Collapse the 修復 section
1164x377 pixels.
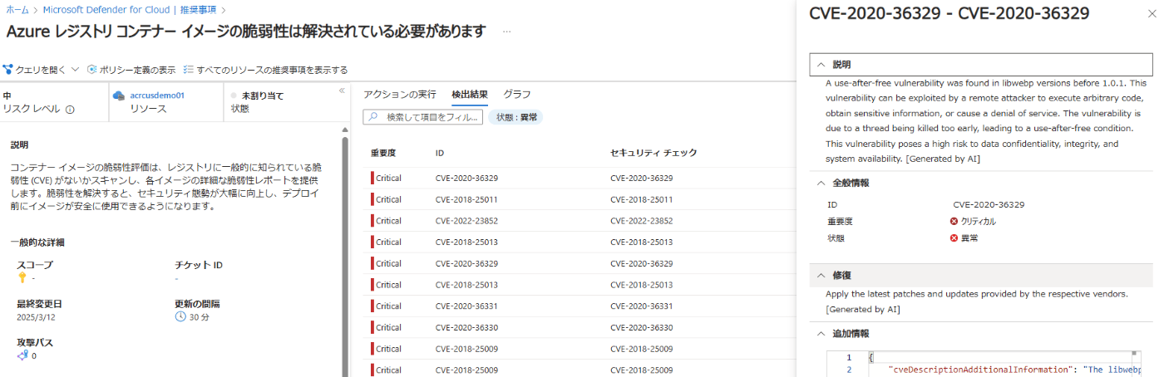[x=821, y=275]
